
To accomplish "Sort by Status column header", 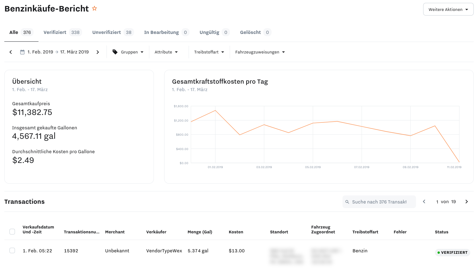I will tap(441, 232).
